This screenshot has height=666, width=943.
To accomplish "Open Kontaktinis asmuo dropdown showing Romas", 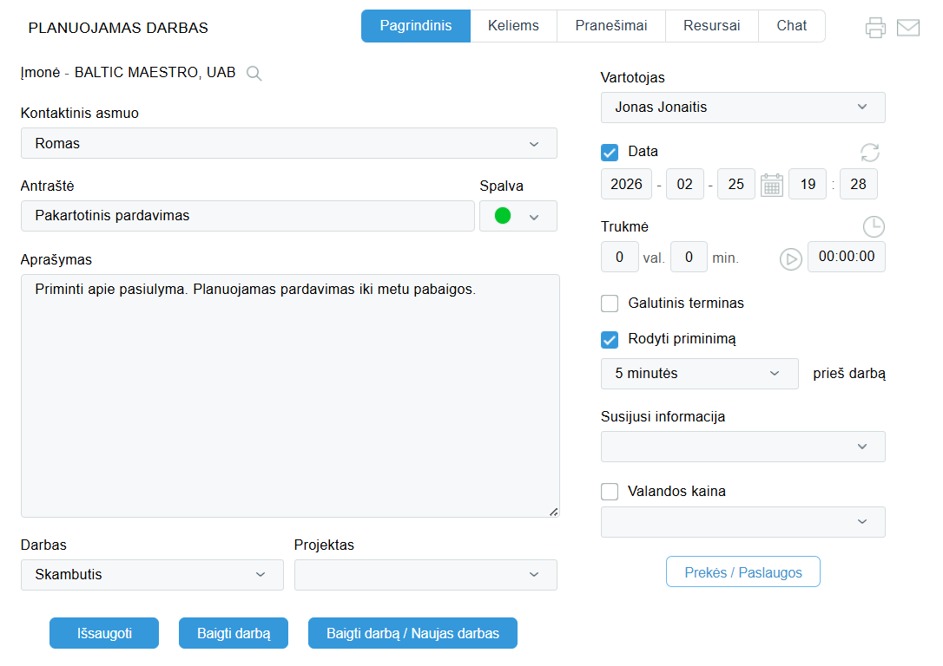I will 288,144.
